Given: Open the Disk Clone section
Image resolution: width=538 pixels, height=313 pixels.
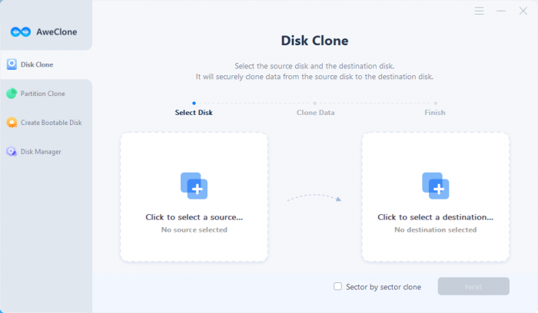Looking at the screenshot, I should [46, 64].
